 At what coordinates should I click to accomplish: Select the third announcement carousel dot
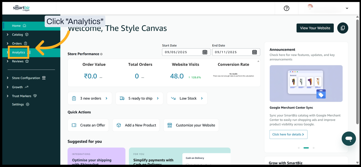click(x=314, y=148)
